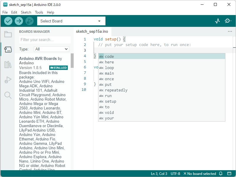
Task: Minimize the Arduino IDE window
Action: tap(202, 4)
